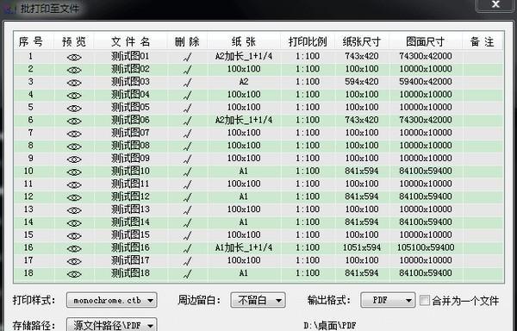
Task: Click drawing size 59400x42000
Action: coord(426,81)
